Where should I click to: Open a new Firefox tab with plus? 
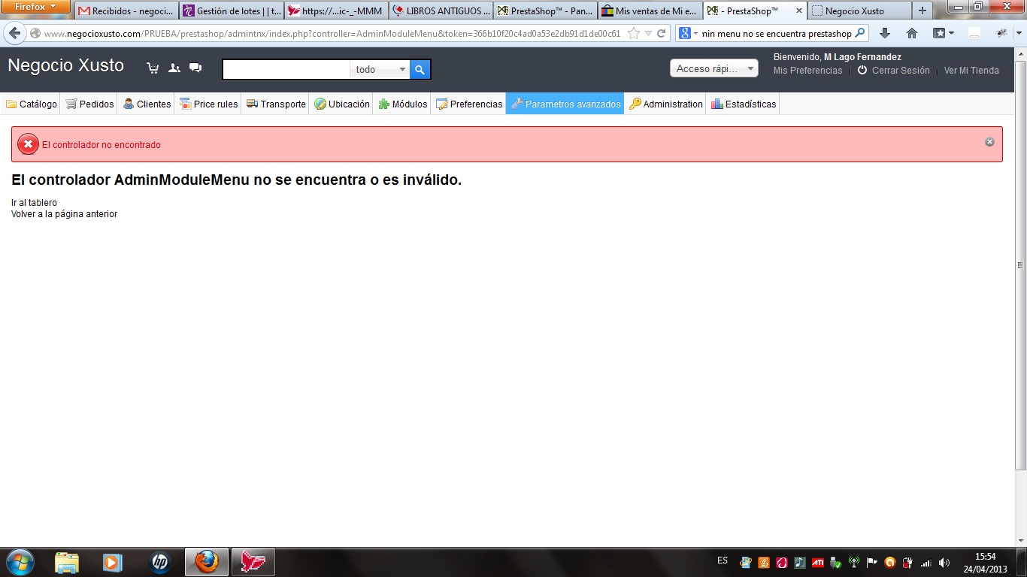[922, 11]
